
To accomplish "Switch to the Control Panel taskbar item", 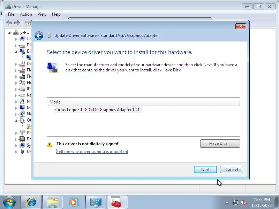I will 96,202.
